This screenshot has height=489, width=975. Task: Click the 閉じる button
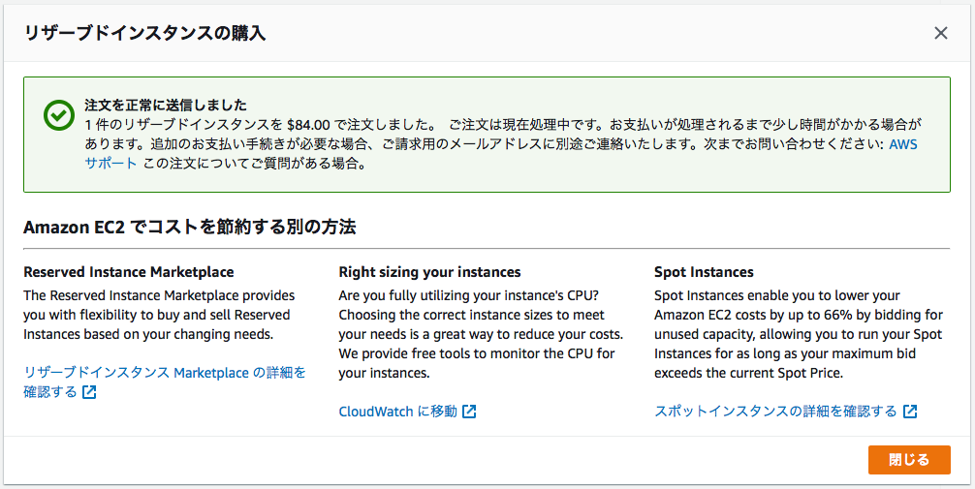click(x=909, y=460)
